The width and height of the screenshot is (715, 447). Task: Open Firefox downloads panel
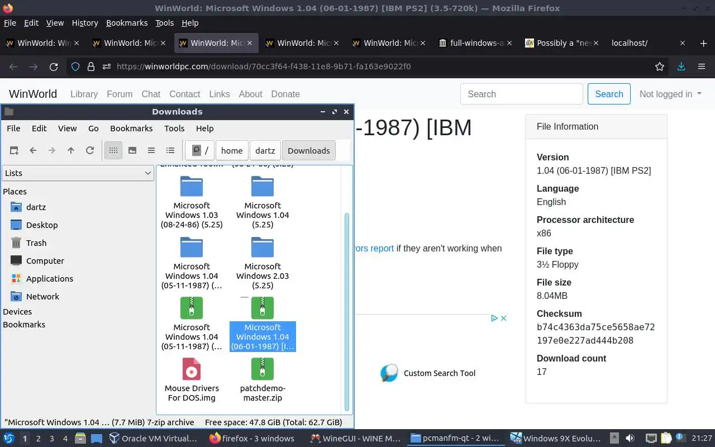tap(681, 66)
